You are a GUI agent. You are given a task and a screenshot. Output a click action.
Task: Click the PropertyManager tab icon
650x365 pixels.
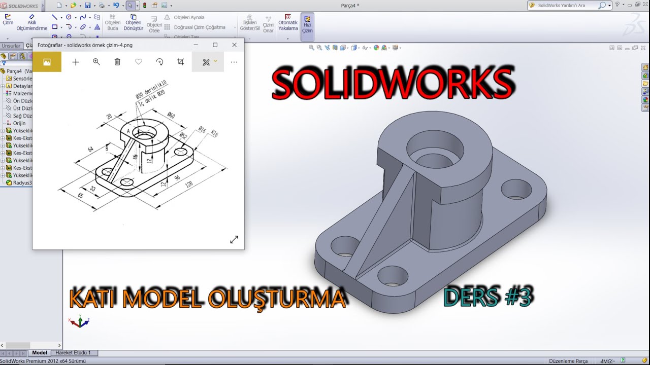tap(13, 56)
